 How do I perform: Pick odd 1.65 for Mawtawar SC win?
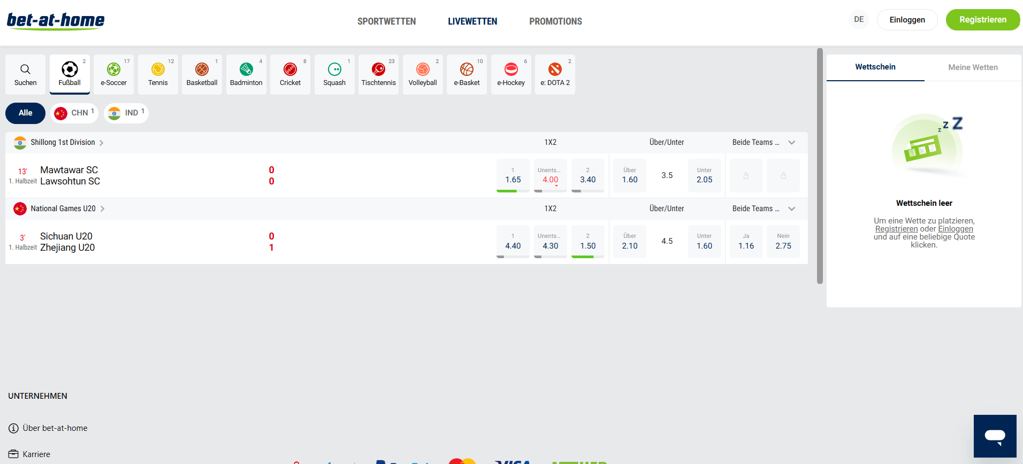513,175
